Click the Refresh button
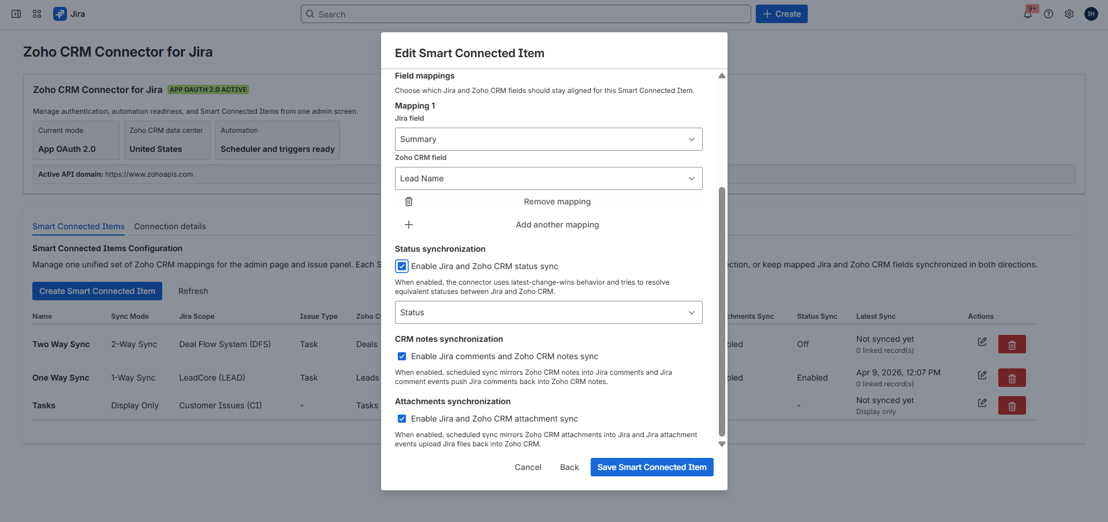Viewport: 1108px width, 522px height. 193,291
